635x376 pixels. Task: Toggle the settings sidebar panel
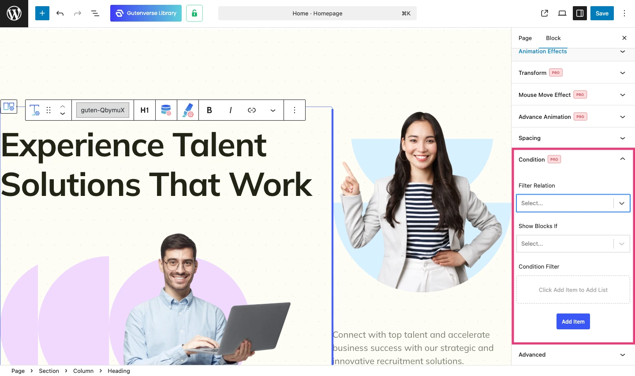click(580, 13)
